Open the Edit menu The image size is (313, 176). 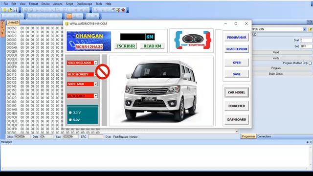14,4
